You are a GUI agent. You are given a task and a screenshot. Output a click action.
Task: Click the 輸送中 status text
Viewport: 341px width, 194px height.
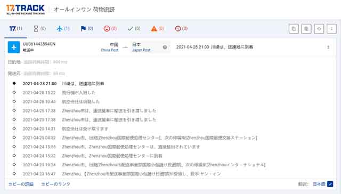coord(28,50)
